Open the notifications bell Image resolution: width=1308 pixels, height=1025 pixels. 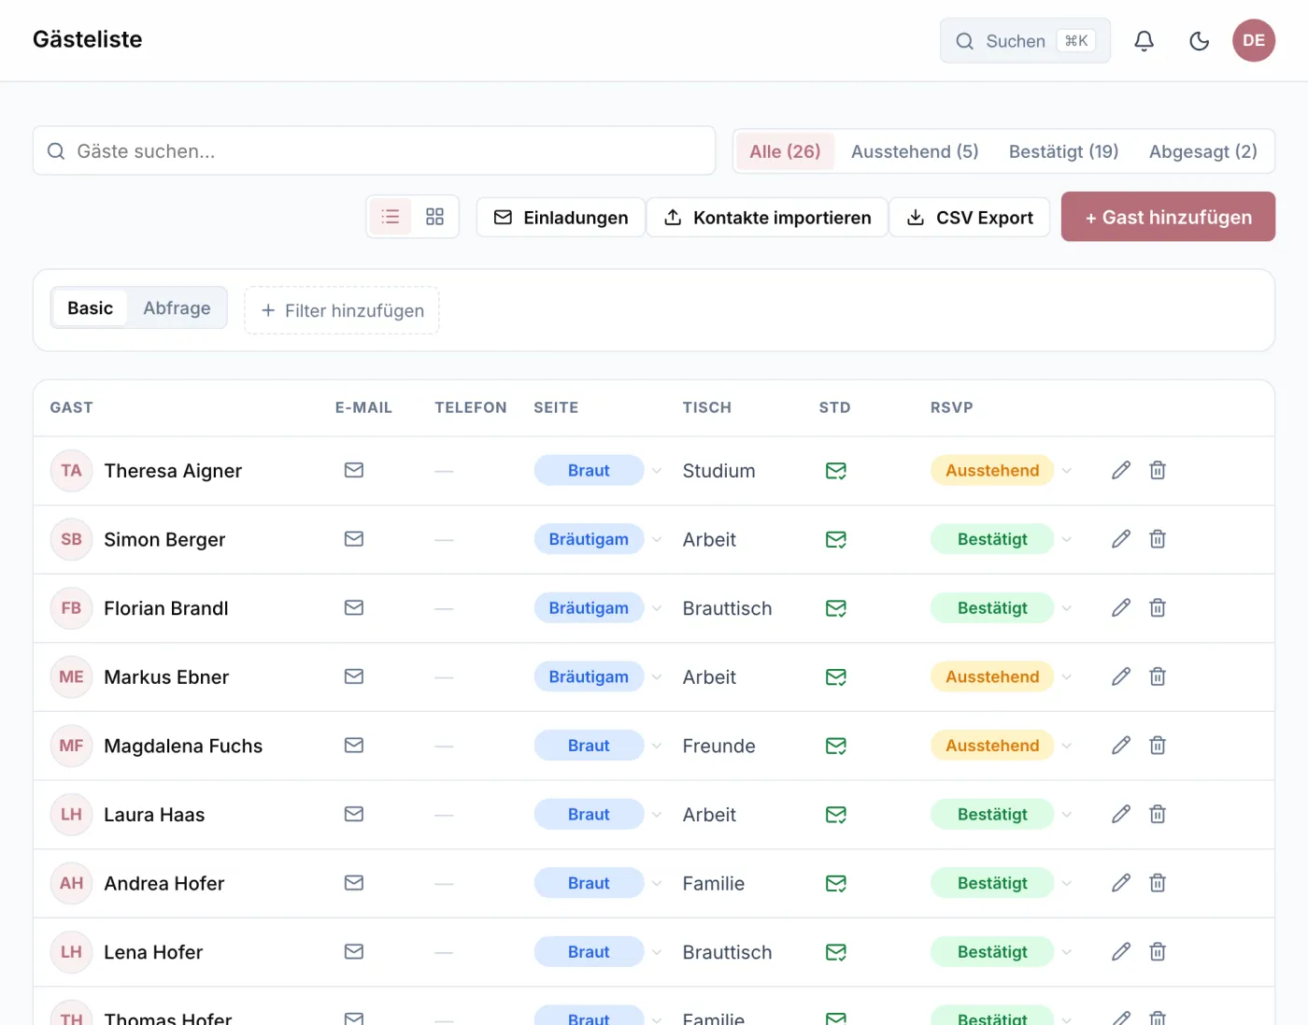tap(1144, 41)
